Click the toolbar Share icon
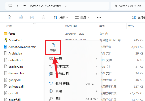 (x=32, y=17)
